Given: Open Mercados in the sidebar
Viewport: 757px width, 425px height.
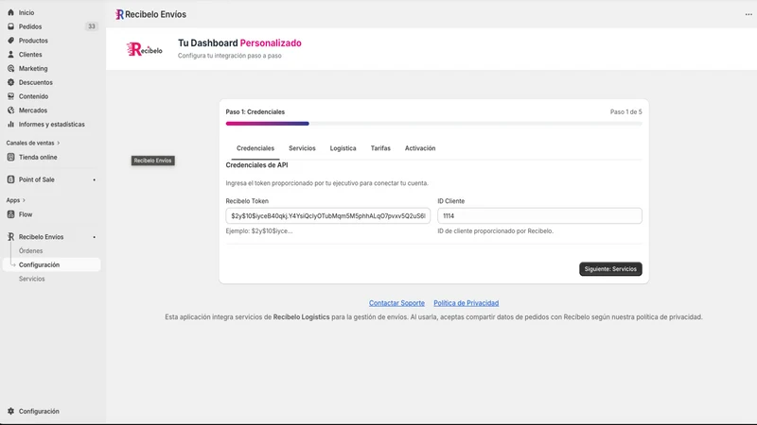Looking at the screenshot, I should point(33,110).
